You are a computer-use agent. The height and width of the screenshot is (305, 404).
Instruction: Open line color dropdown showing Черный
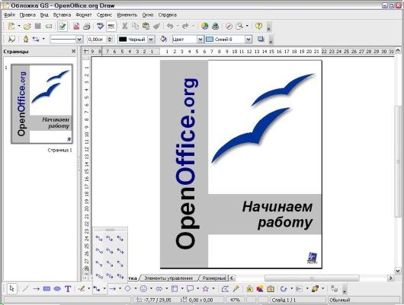point(151,40)
